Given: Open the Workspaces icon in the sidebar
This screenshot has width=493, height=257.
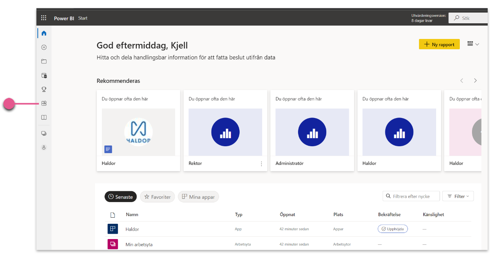Looking at the screenshot, I should (x=44, y=134).
